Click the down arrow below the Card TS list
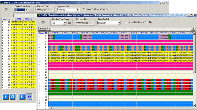Viewport: 197px width, 110px height. click(50, 108)
